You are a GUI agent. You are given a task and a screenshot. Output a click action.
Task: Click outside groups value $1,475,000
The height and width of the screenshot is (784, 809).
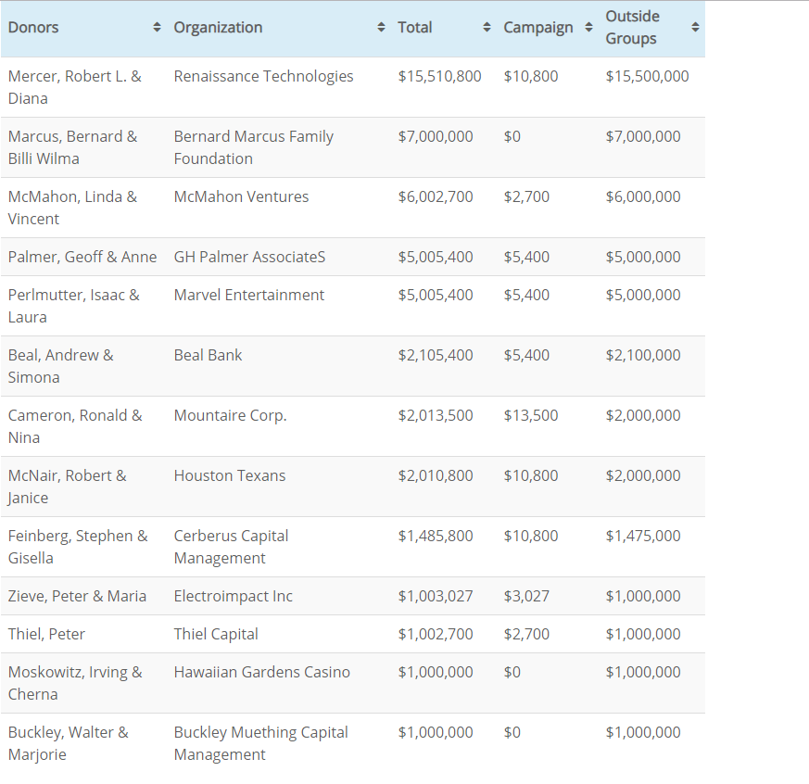pyautogui.click(x=643, y=537)
